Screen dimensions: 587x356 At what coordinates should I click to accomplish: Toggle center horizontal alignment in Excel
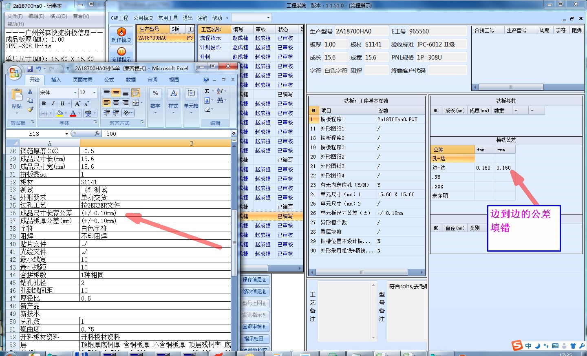coord(116,103)
